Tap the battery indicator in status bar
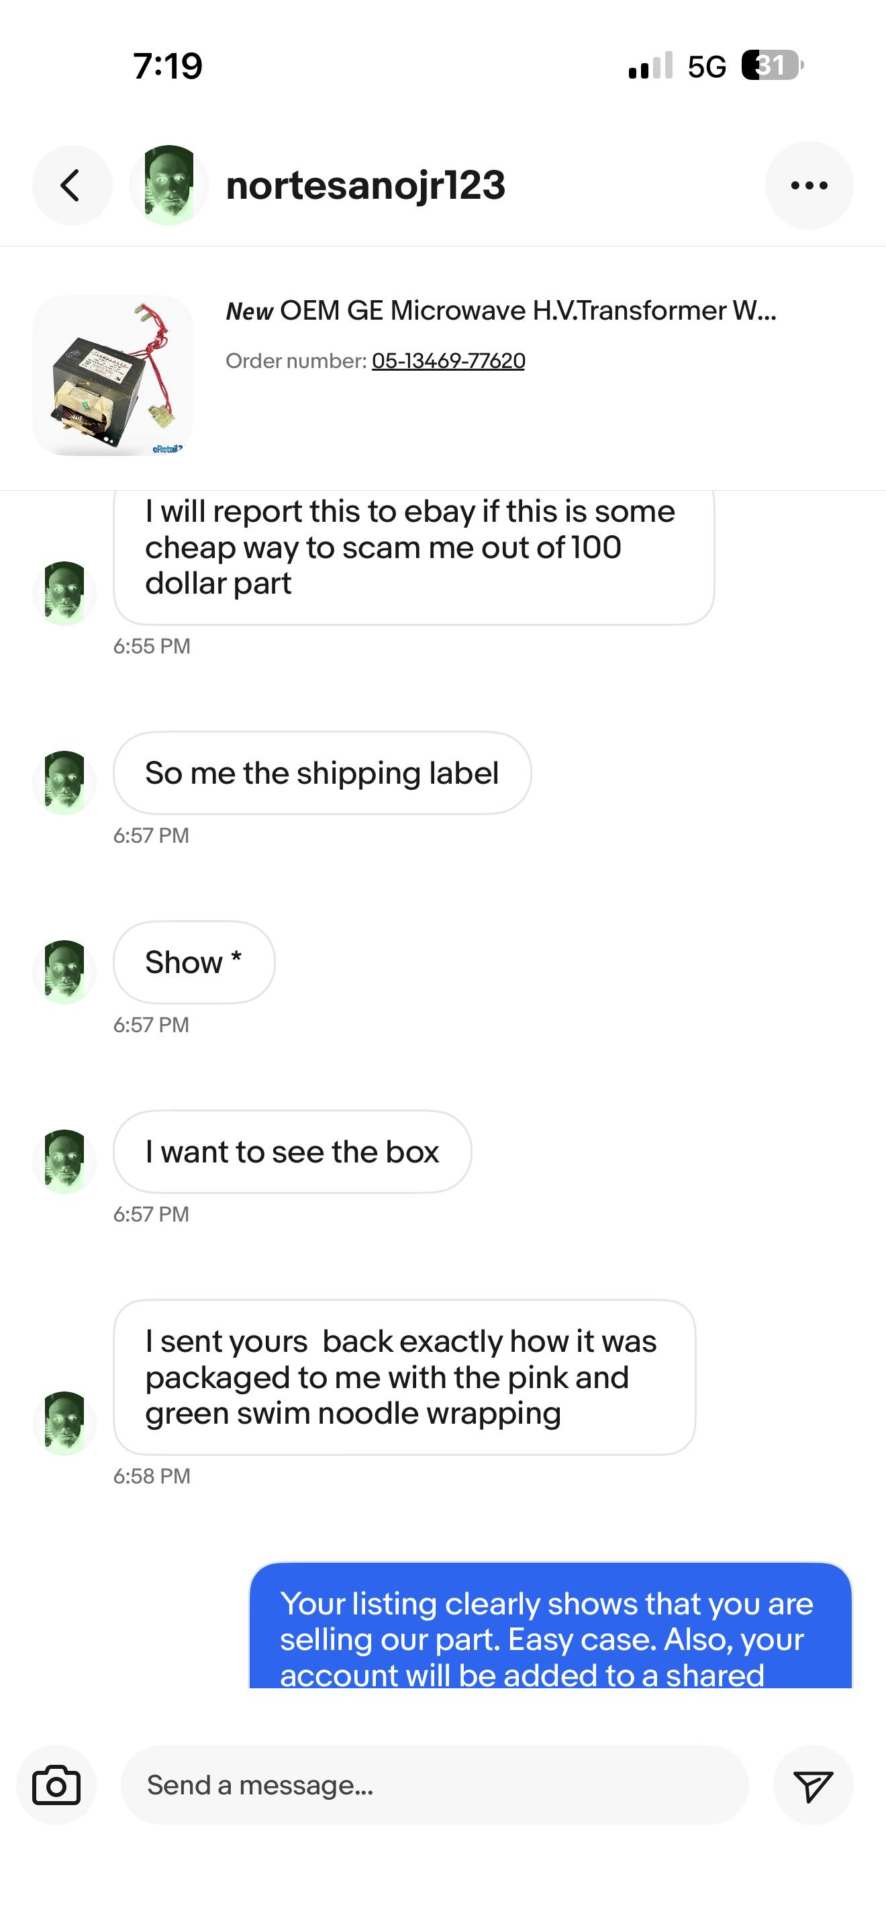The image size is (886, 1926). [x=772, y=65]
